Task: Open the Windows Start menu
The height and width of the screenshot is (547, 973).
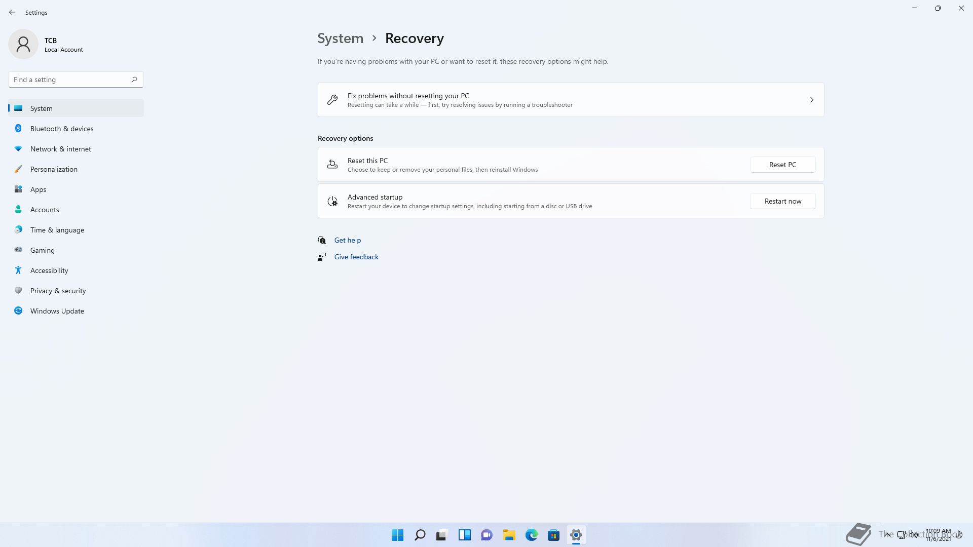Action: (x=397, y=535)
